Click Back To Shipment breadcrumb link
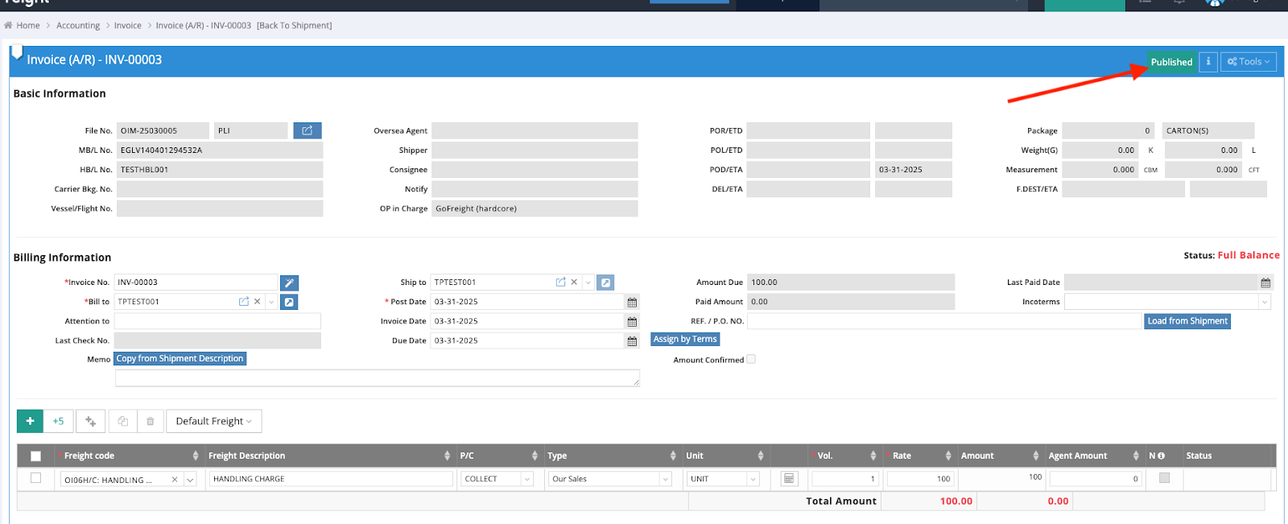This screenshot has width=1288, height=524. click(294, 26)
